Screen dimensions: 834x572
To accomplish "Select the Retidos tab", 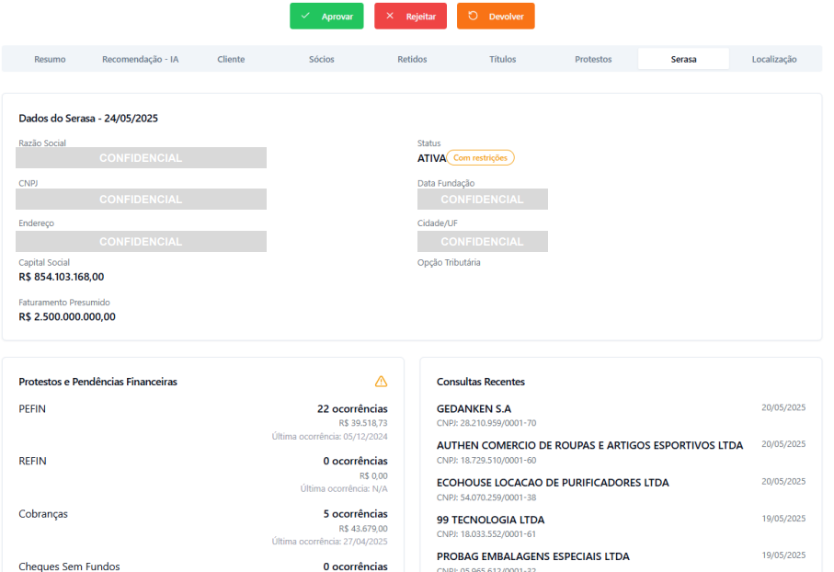I will click(412, 60).
